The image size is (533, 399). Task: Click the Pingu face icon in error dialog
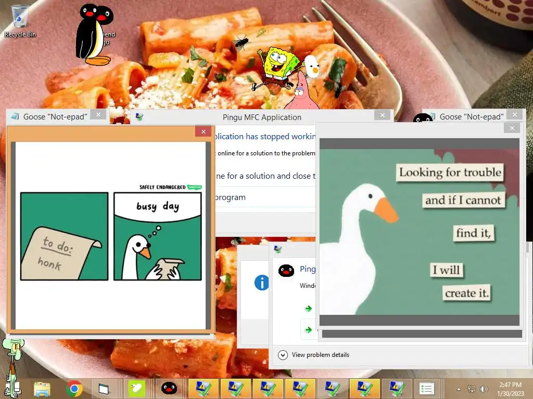286,271
